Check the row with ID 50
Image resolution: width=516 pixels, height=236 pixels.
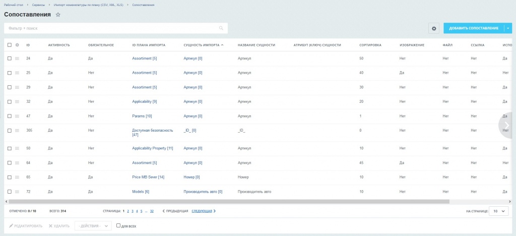(x=10, y=148)
